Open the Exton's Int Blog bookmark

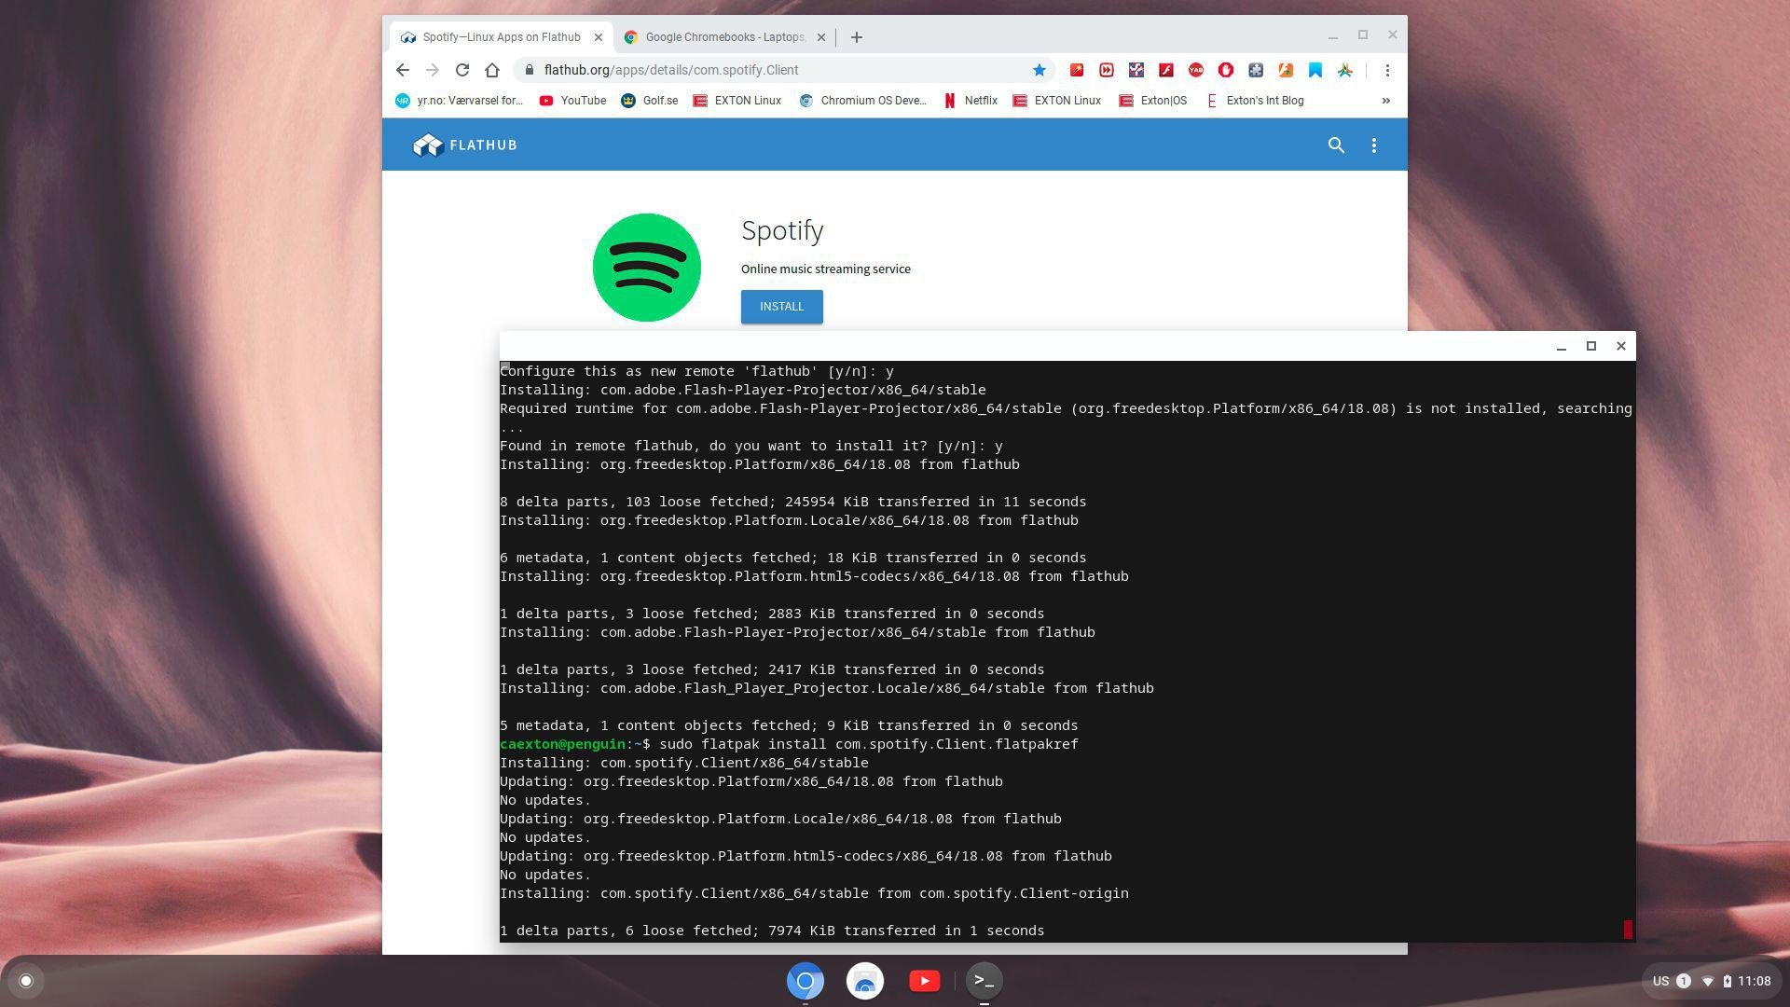pos(1255,101)
